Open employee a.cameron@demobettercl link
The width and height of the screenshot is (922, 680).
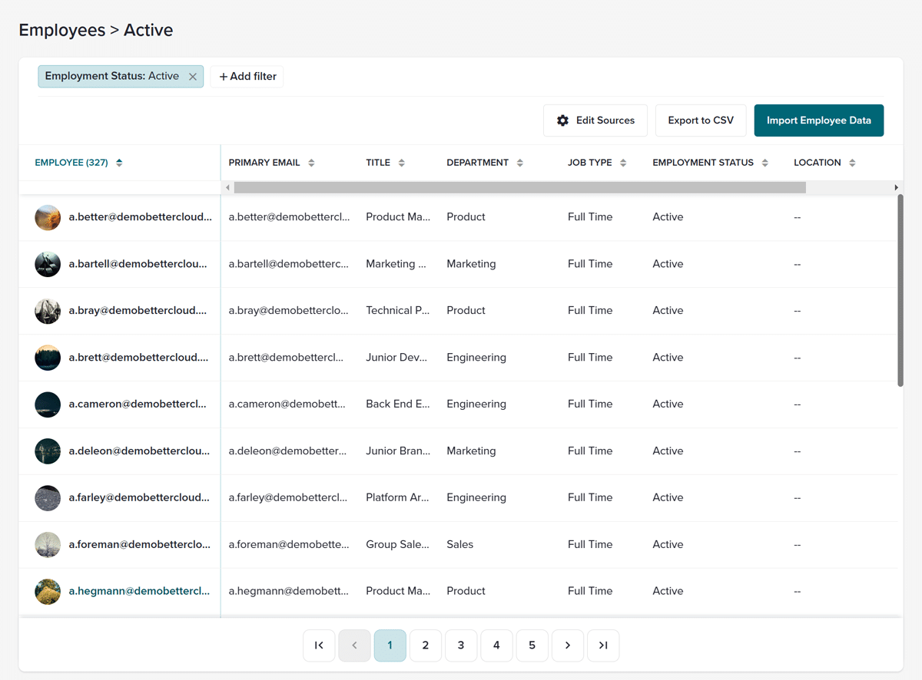pos(138,404)
